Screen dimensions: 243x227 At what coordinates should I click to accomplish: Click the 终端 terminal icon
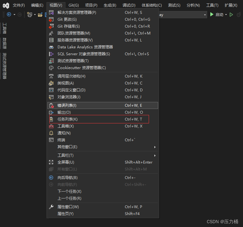51,140
